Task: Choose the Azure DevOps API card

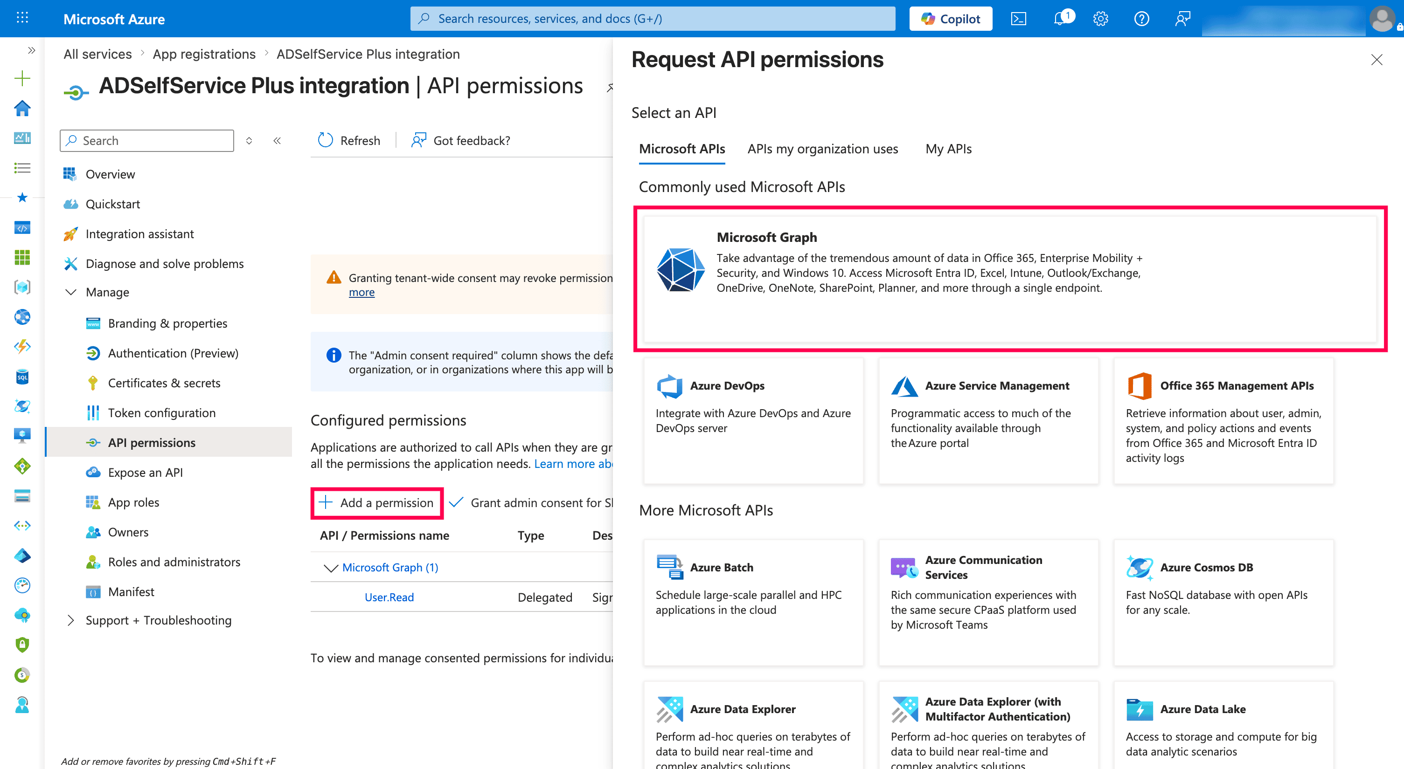Action: click(753, 420)
